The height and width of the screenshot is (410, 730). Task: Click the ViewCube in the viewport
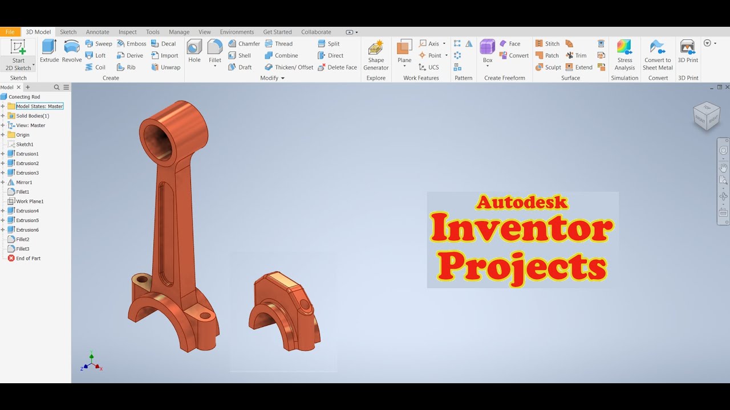tap(707, 116)
